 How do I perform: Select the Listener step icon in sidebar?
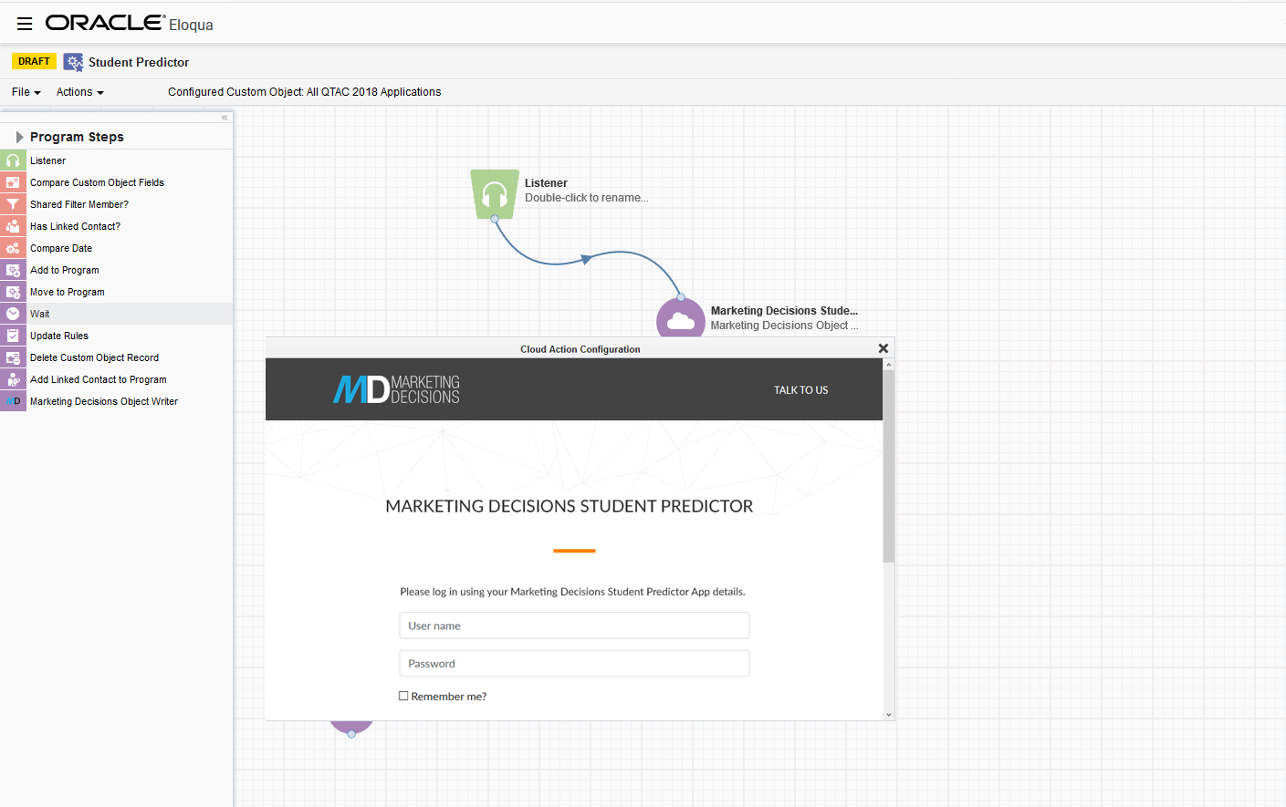pos(13,160)
